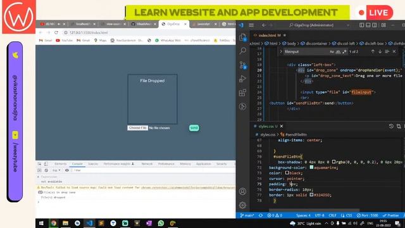
Task: Expand the replace row in find widget
Action: (281, 52)
